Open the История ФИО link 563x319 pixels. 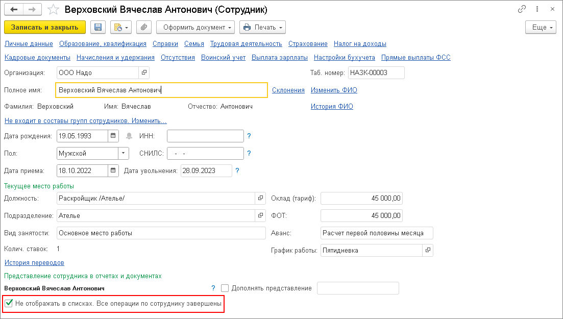(332, 106)
